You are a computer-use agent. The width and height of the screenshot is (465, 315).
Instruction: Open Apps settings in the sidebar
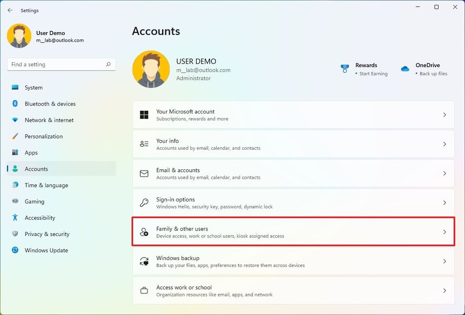click(x=30, y=153)
